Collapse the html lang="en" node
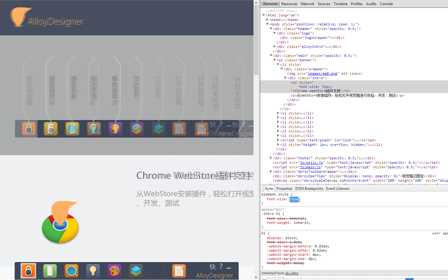The width and height of the screenshot is (448, 280). click(x=264, y=15)
